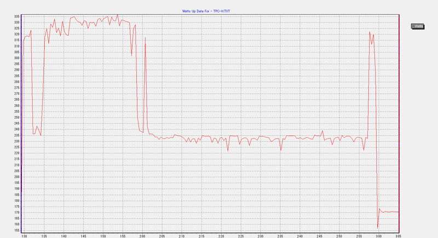Click the 2:15 time label on the X axis
The width and height of the screenshot is (438, 238).
click(x=201, y=236)
